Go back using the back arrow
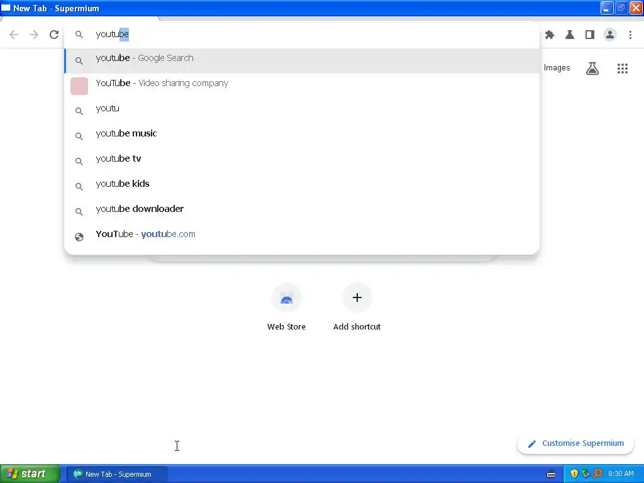 (14, 35)
